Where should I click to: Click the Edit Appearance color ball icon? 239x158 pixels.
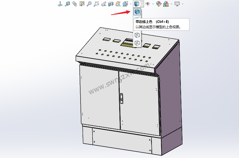tap(159, 4)
